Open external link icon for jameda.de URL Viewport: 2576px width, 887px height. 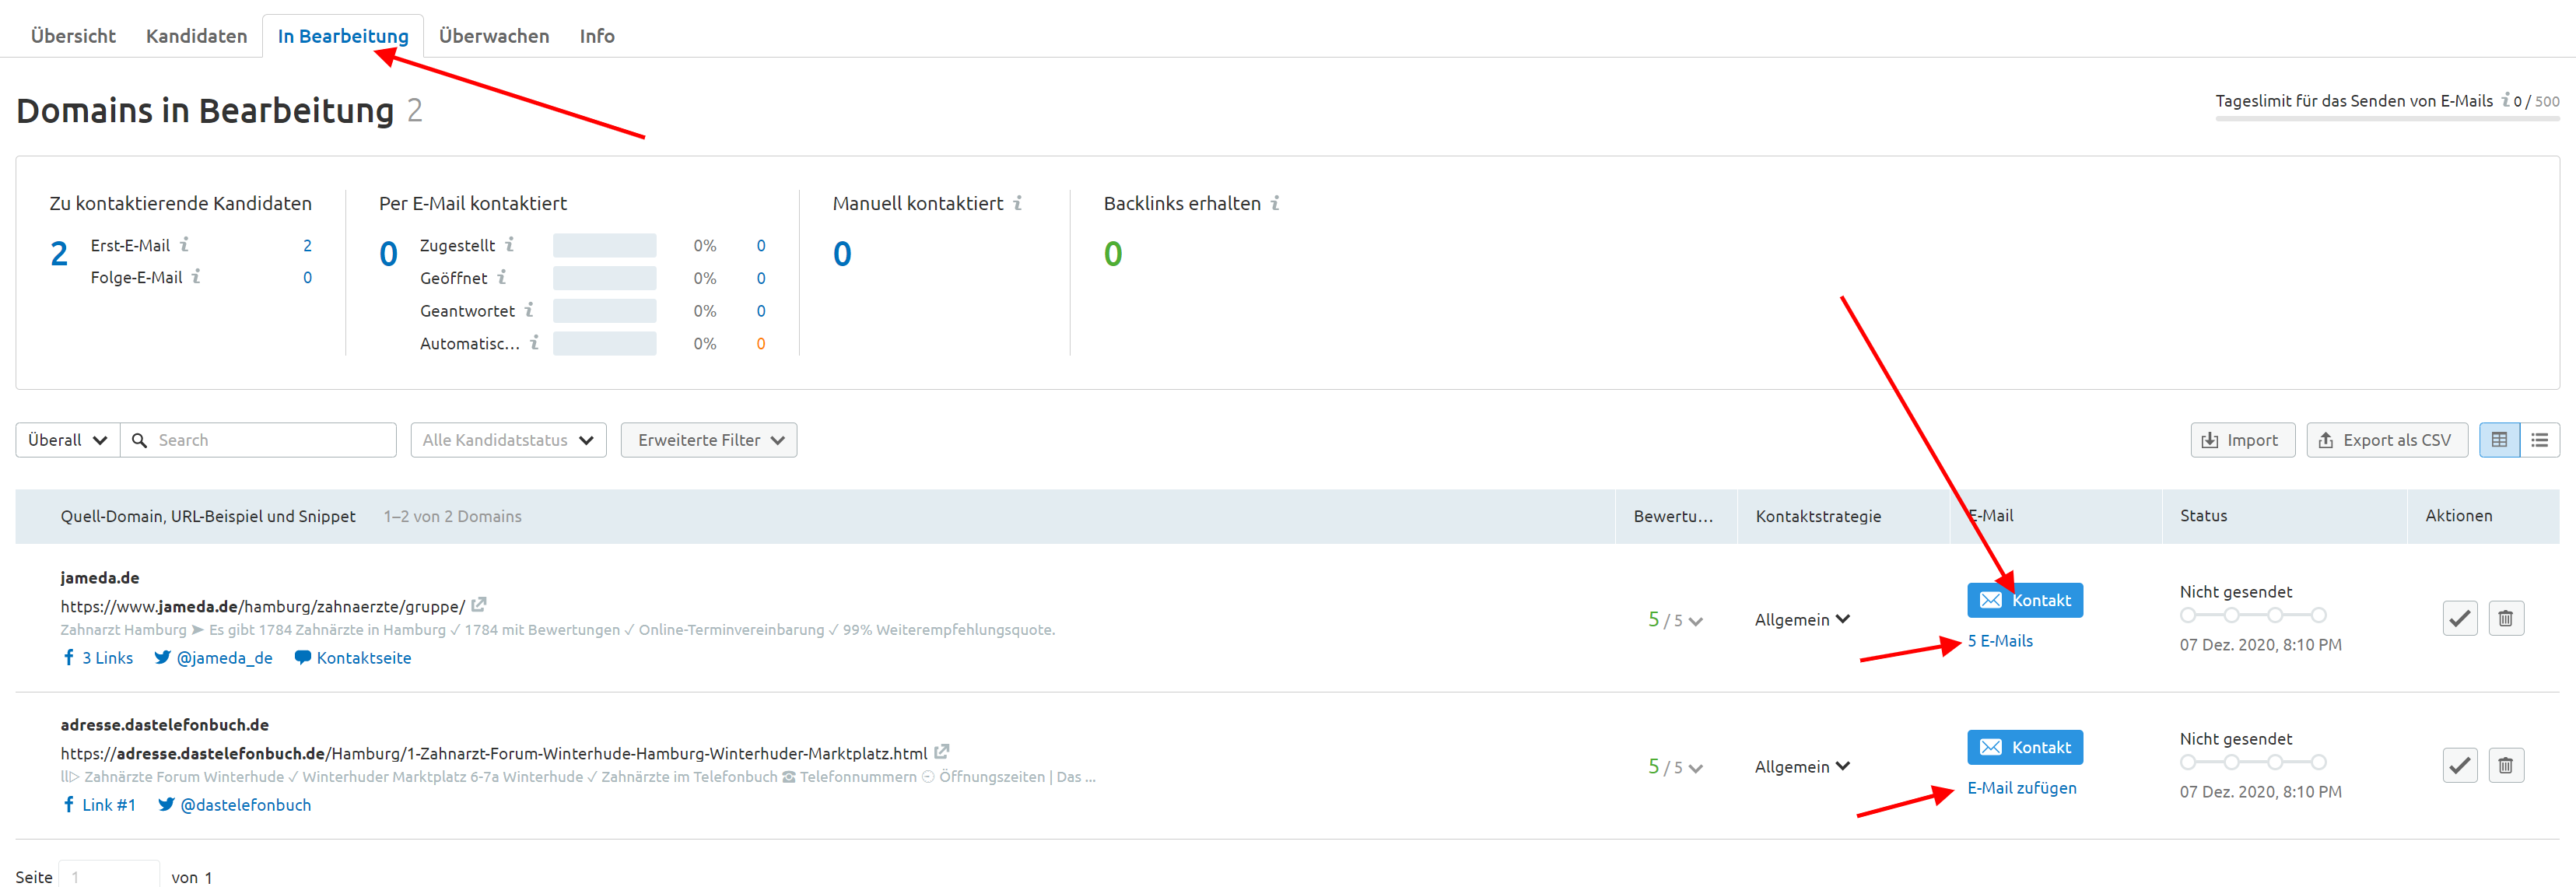479,604
